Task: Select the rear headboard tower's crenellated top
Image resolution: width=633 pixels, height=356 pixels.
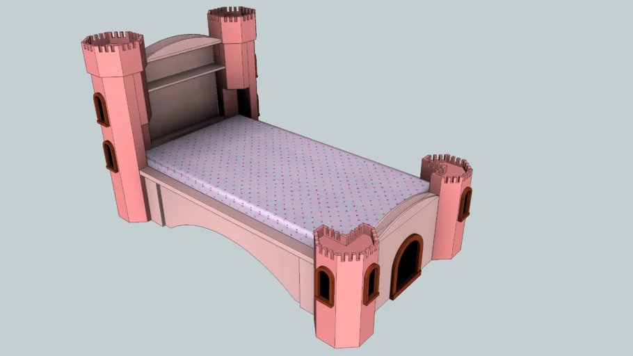Action: pos(232,14)
